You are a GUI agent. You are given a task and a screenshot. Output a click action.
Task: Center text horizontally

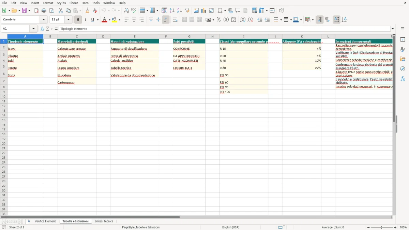pos(134,20)
